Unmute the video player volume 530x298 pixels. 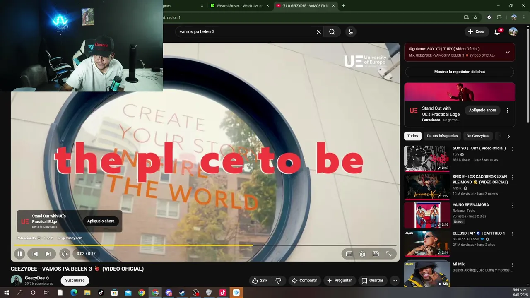(65, 254)
